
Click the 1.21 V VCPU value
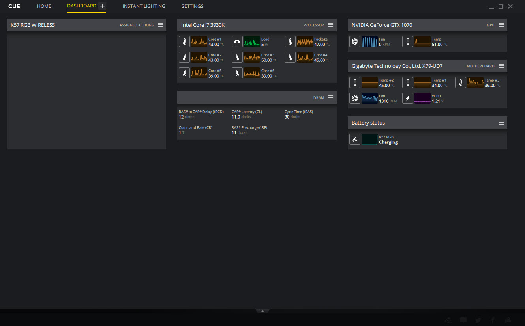tap(438, 101)
